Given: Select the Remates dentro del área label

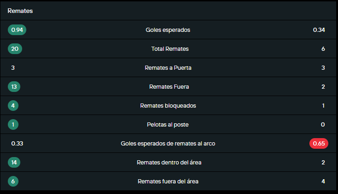Looking at the screenshot, I should tap(169, 163).
